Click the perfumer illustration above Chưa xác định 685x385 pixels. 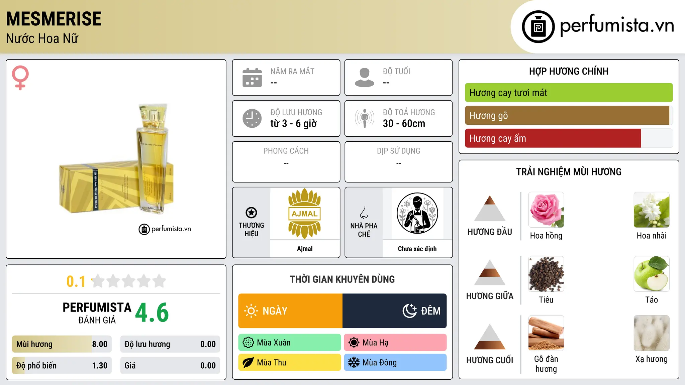[x=417, y=213]
